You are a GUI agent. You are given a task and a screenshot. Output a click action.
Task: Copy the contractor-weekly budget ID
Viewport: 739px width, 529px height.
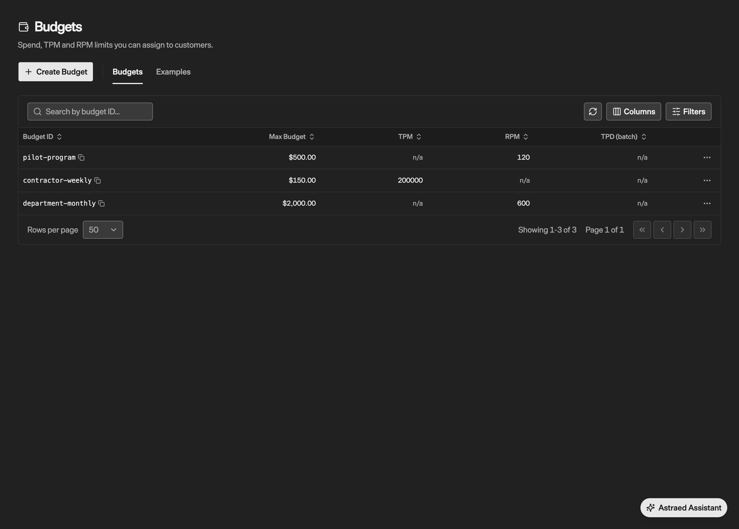[98, 180]
